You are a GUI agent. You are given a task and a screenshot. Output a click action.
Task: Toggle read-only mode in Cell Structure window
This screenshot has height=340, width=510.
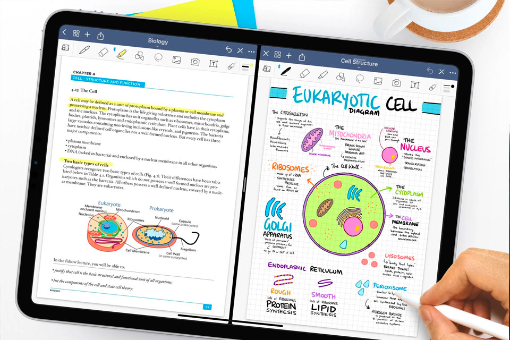tap(267, 68)
